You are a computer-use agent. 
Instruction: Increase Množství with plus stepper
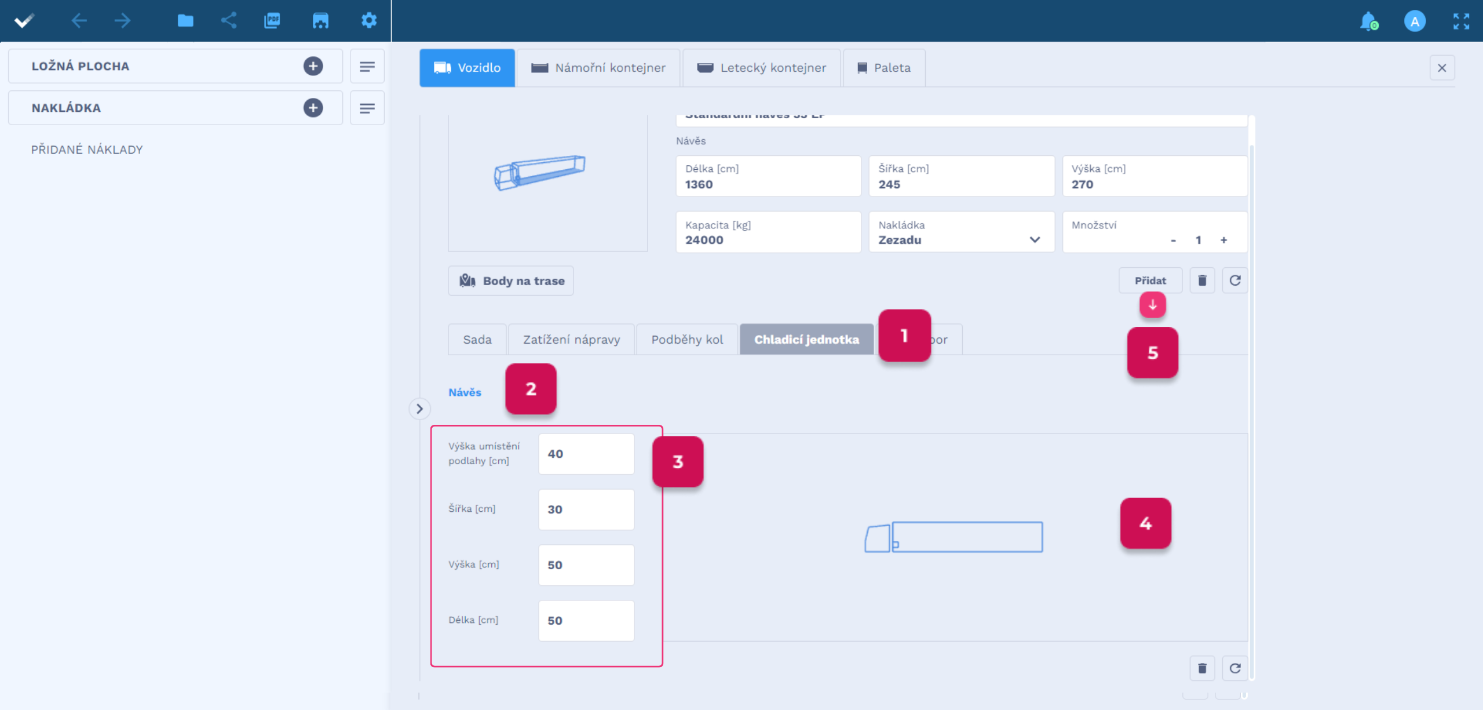1223,240
